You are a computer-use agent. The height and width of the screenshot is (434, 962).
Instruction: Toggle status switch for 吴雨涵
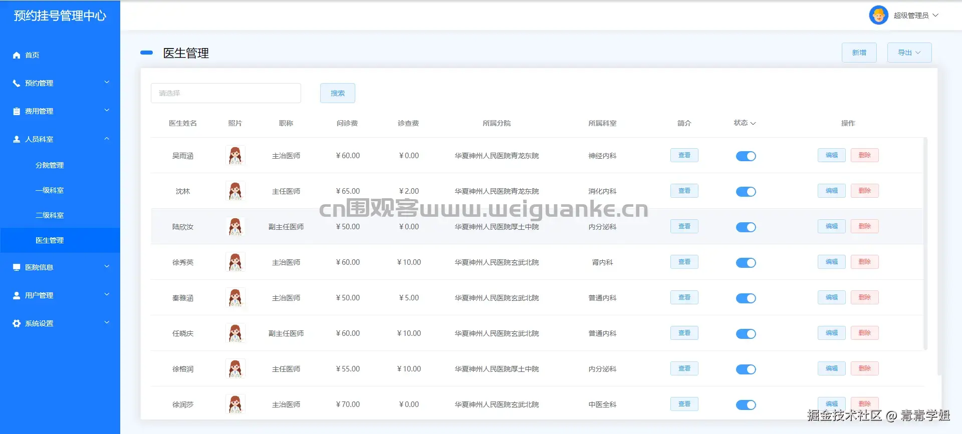click(x=746, y=156)
